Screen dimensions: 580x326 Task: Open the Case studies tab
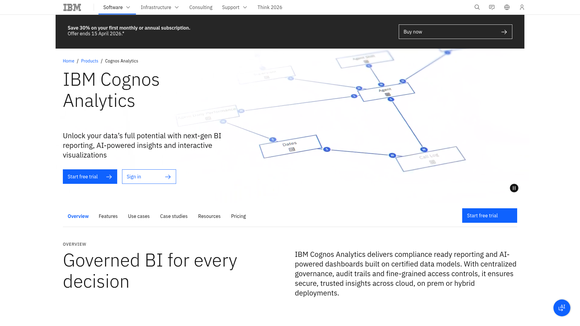point(174,216)
